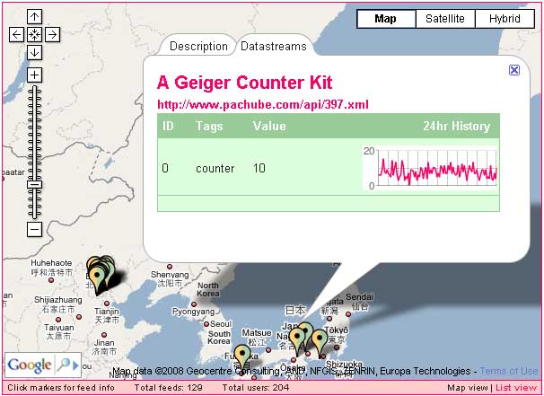Zoom in with the plus button
The height and width of the screenshot is (396, 544).
[x=34, y=75]
